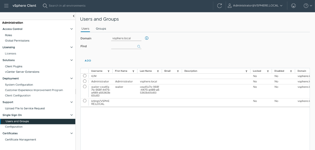This screenshot has height=150, width=315.
Task: Select the Administrator user radio button
Action: click(84, 81)
